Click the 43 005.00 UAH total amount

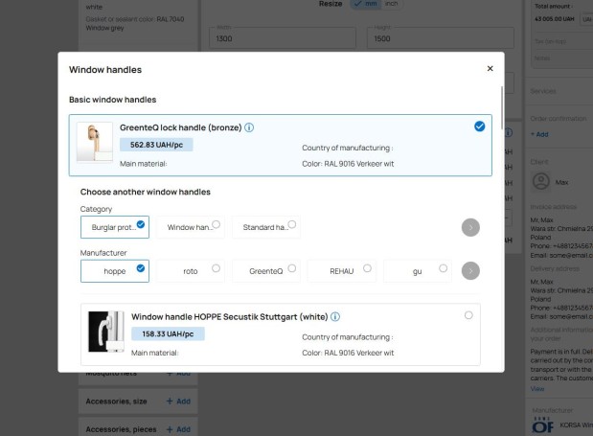coord(555,19)
